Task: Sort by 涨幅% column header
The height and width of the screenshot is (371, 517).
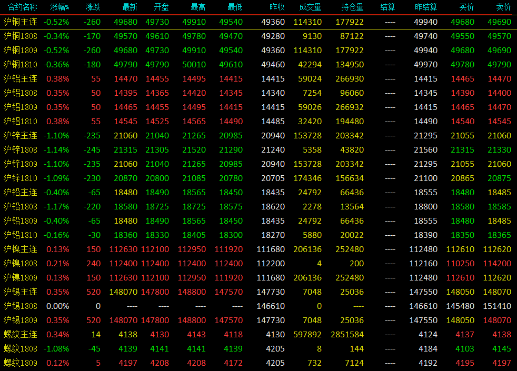Action: (x=59, y=7)
